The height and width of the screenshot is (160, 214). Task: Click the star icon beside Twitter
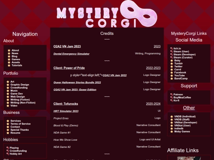pyautogui.click(x=172, y=66)
